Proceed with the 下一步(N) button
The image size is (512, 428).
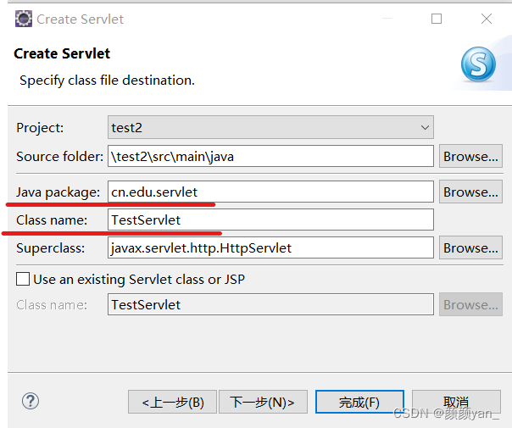(x=263, y=402)
